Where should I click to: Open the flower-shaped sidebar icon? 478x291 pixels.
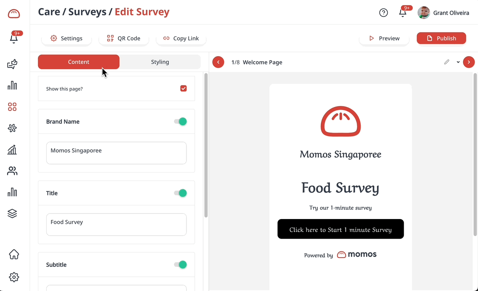[x=12, y=128]
